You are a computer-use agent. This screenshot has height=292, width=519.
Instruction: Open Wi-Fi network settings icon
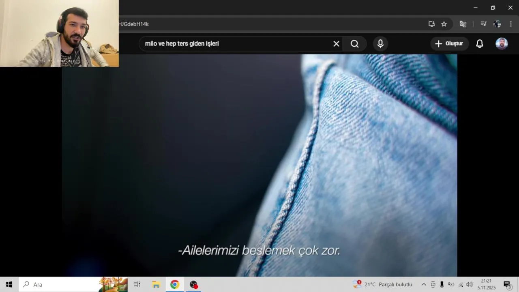coord(461,284)
